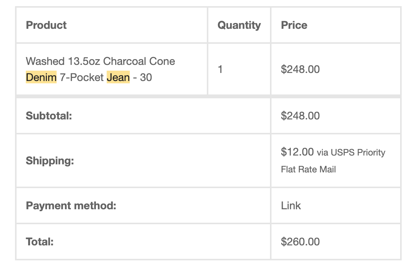Select the subtotal amount $248.00
Screen dimensions: 419x278
tap(300, 116)
